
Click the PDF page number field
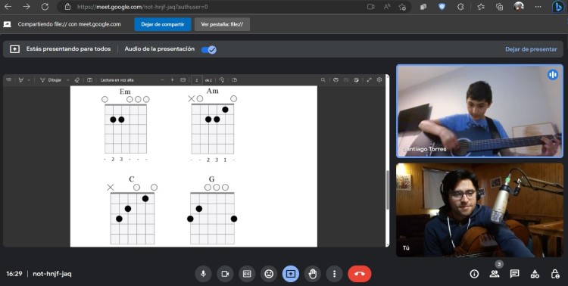(197, 80)
